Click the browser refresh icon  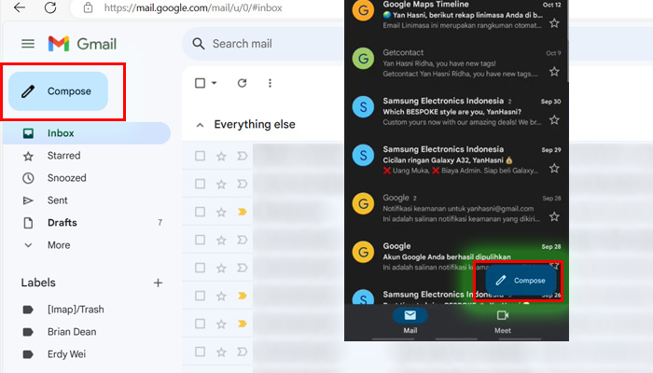tap(50, 8)
